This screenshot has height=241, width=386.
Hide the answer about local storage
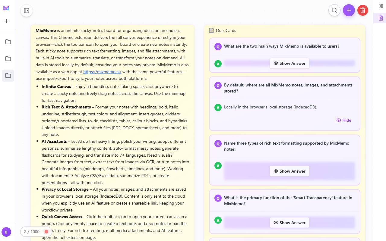tap(344, 120)
